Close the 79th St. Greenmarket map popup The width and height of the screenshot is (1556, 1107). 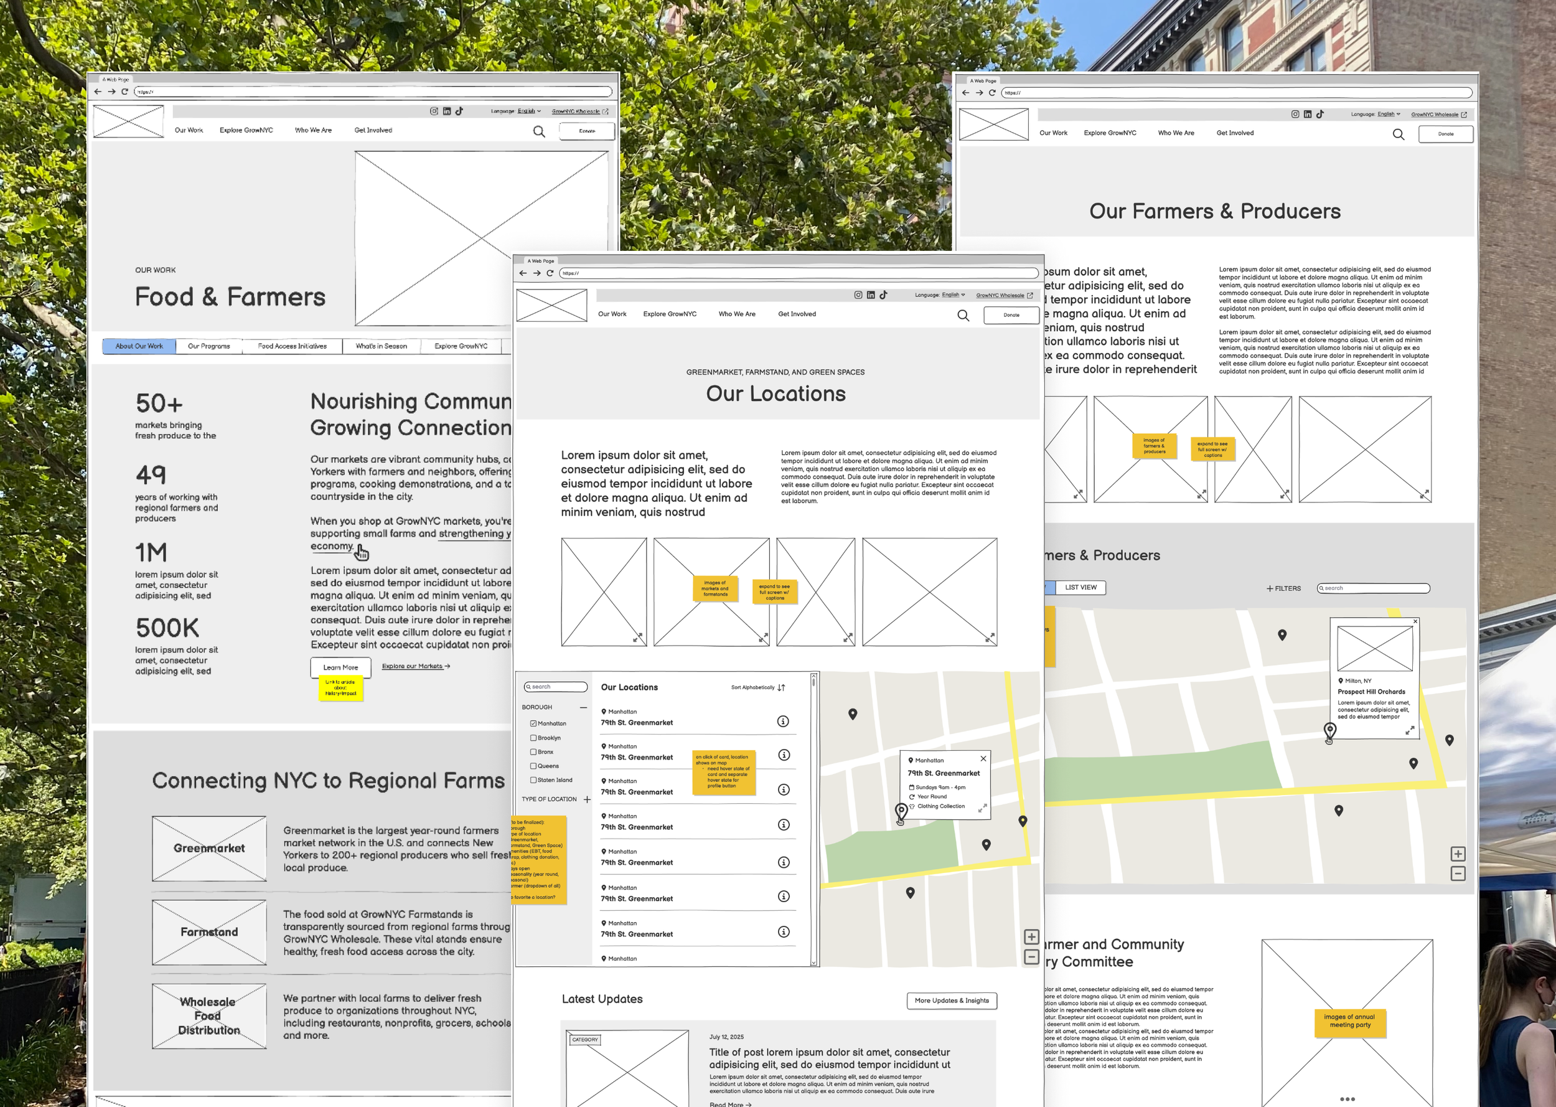[983, 759]
